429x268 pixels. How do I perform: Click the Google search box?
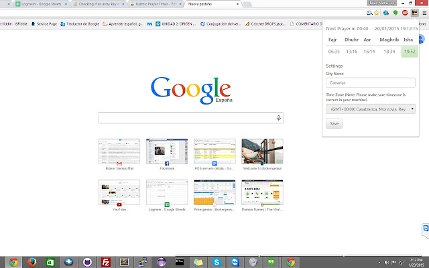click(x=190, y=118)
